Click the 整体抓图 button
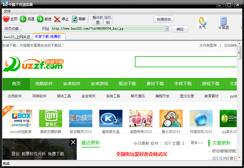Screen dimensions: 244x168 click(98, 20)
